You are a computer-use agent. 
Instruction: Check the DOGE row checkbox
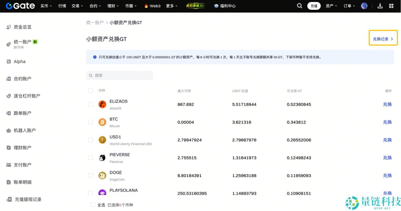coord(90,176)
